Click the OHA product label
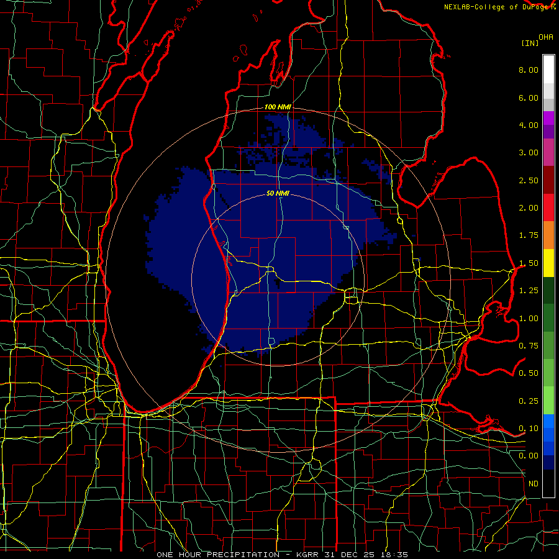 click(x=546, y=37)
